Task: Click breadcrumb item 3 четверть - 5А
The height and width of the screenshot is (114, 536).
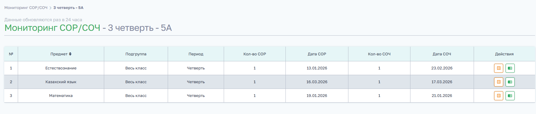Action: (68, 8)
